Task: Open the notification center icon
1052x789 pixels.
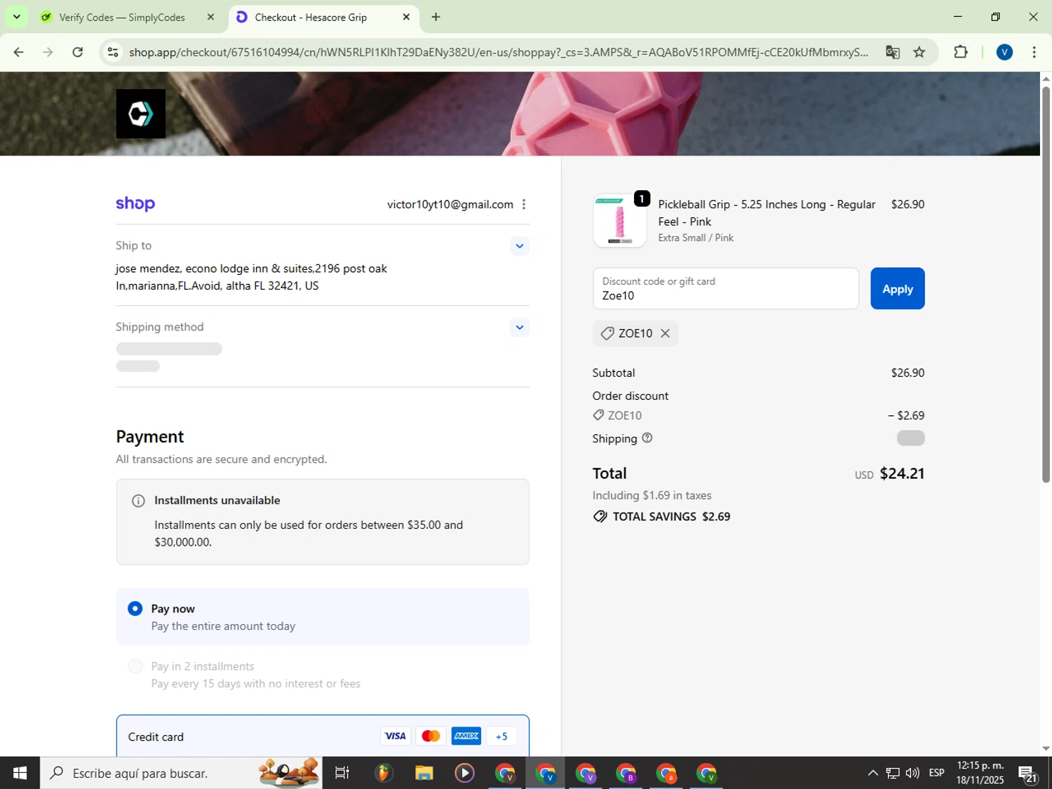Action: pos(1028,773)
